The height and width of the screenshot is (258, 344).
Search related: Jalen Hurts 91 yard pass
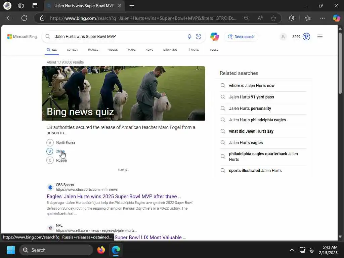coord(251,97)
